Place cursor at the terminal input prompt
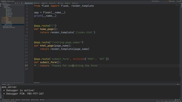The height and width of the screenshot is (102, 182). 3,97
